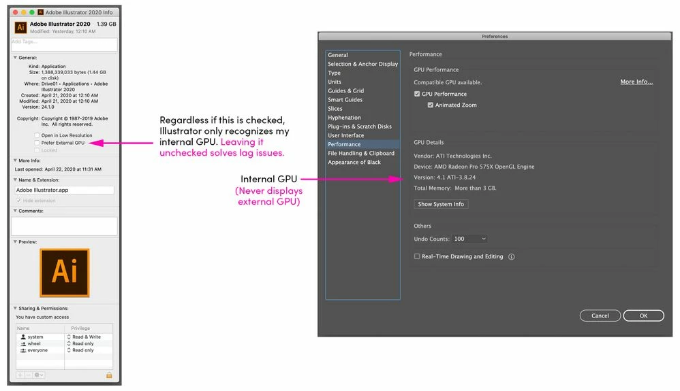Select Performance preferences category
This screenshot has height=391, width=680.
coord(362,144)
